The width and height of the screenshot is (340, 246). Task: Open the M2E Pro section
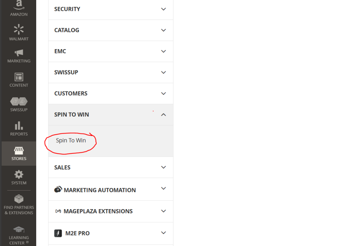(x=76, y=233)
